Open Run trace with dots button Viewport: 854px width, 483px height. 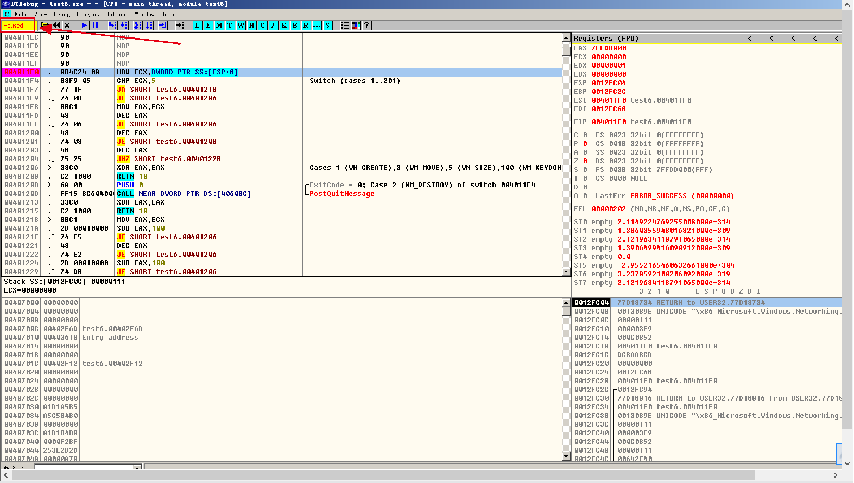tap(317, 26)
